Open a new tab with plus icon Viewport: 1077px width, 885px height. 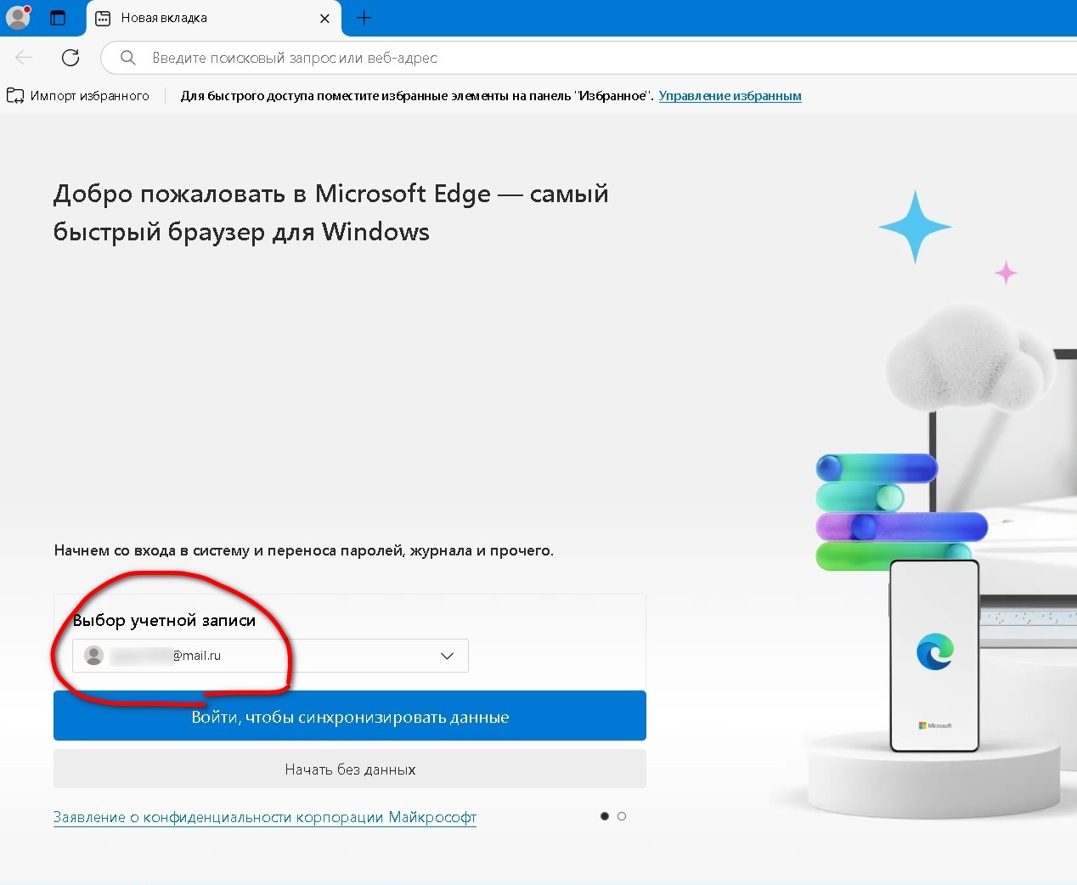click(364, 18)
